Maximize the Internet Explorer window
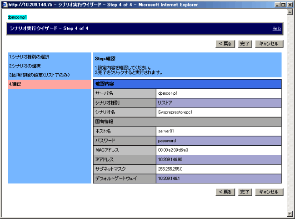Viewport: 295px width, 219px height. 283,5
